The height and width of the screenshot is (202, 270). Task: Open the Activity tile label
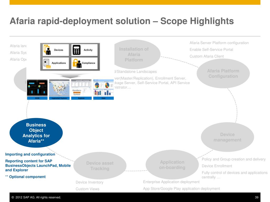[x=88, y=50]
